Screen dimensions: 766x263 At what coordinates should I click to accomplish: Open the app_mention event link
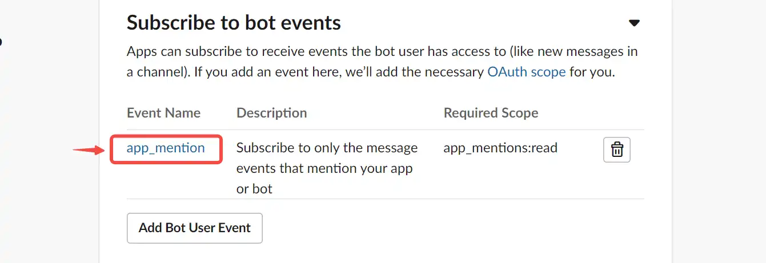click(166, 148)
